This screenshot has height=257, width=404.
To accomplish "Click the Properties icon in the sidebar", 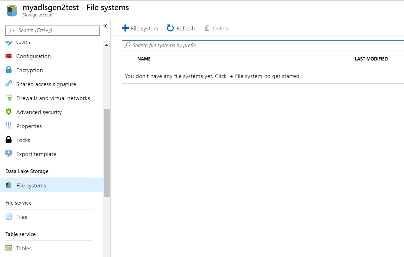I will [8, 126].
